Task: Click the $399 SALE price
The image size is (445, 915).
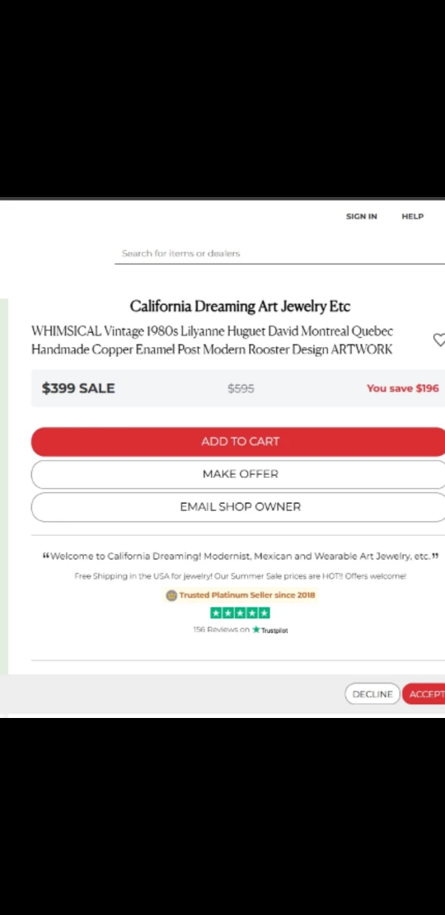Action: point(78,388)
